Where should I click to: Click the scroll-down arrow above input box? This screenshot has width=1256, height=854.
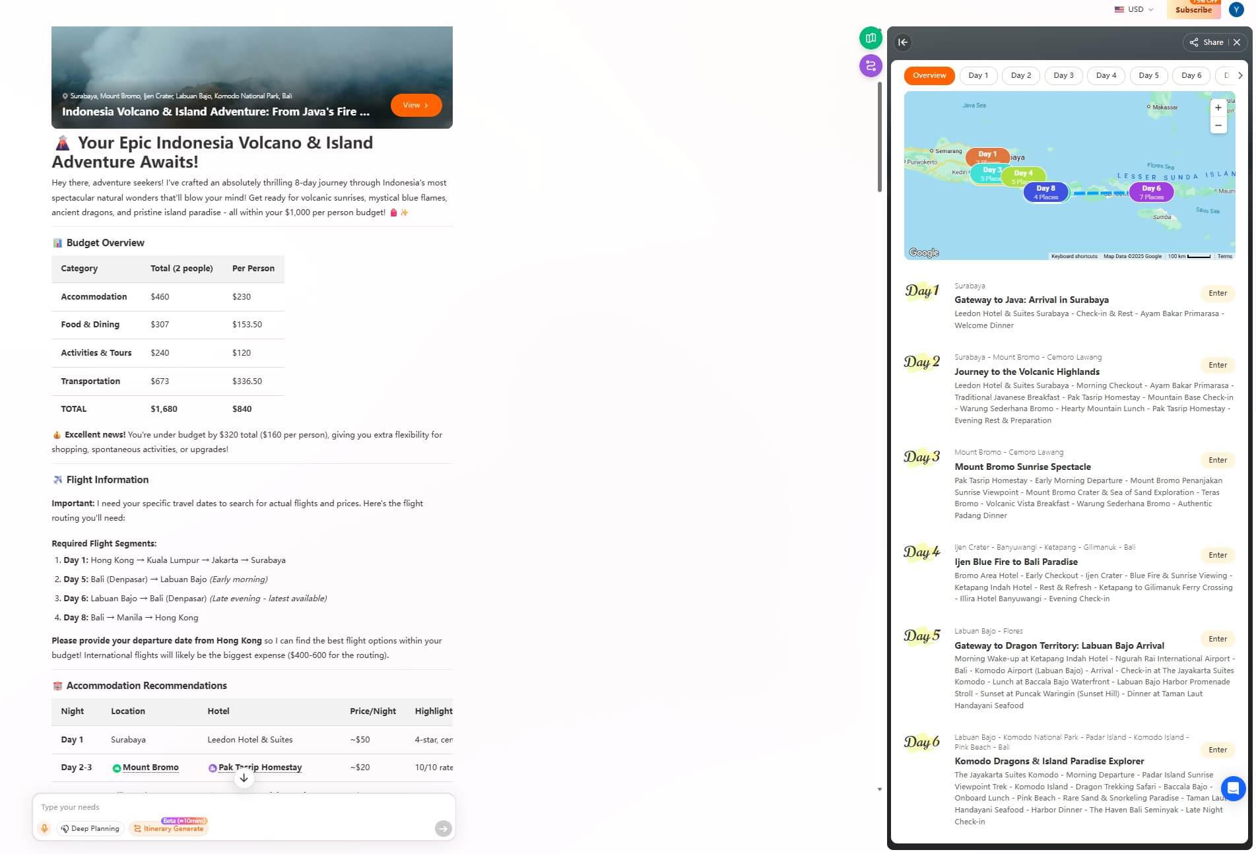tap(244, 778)
